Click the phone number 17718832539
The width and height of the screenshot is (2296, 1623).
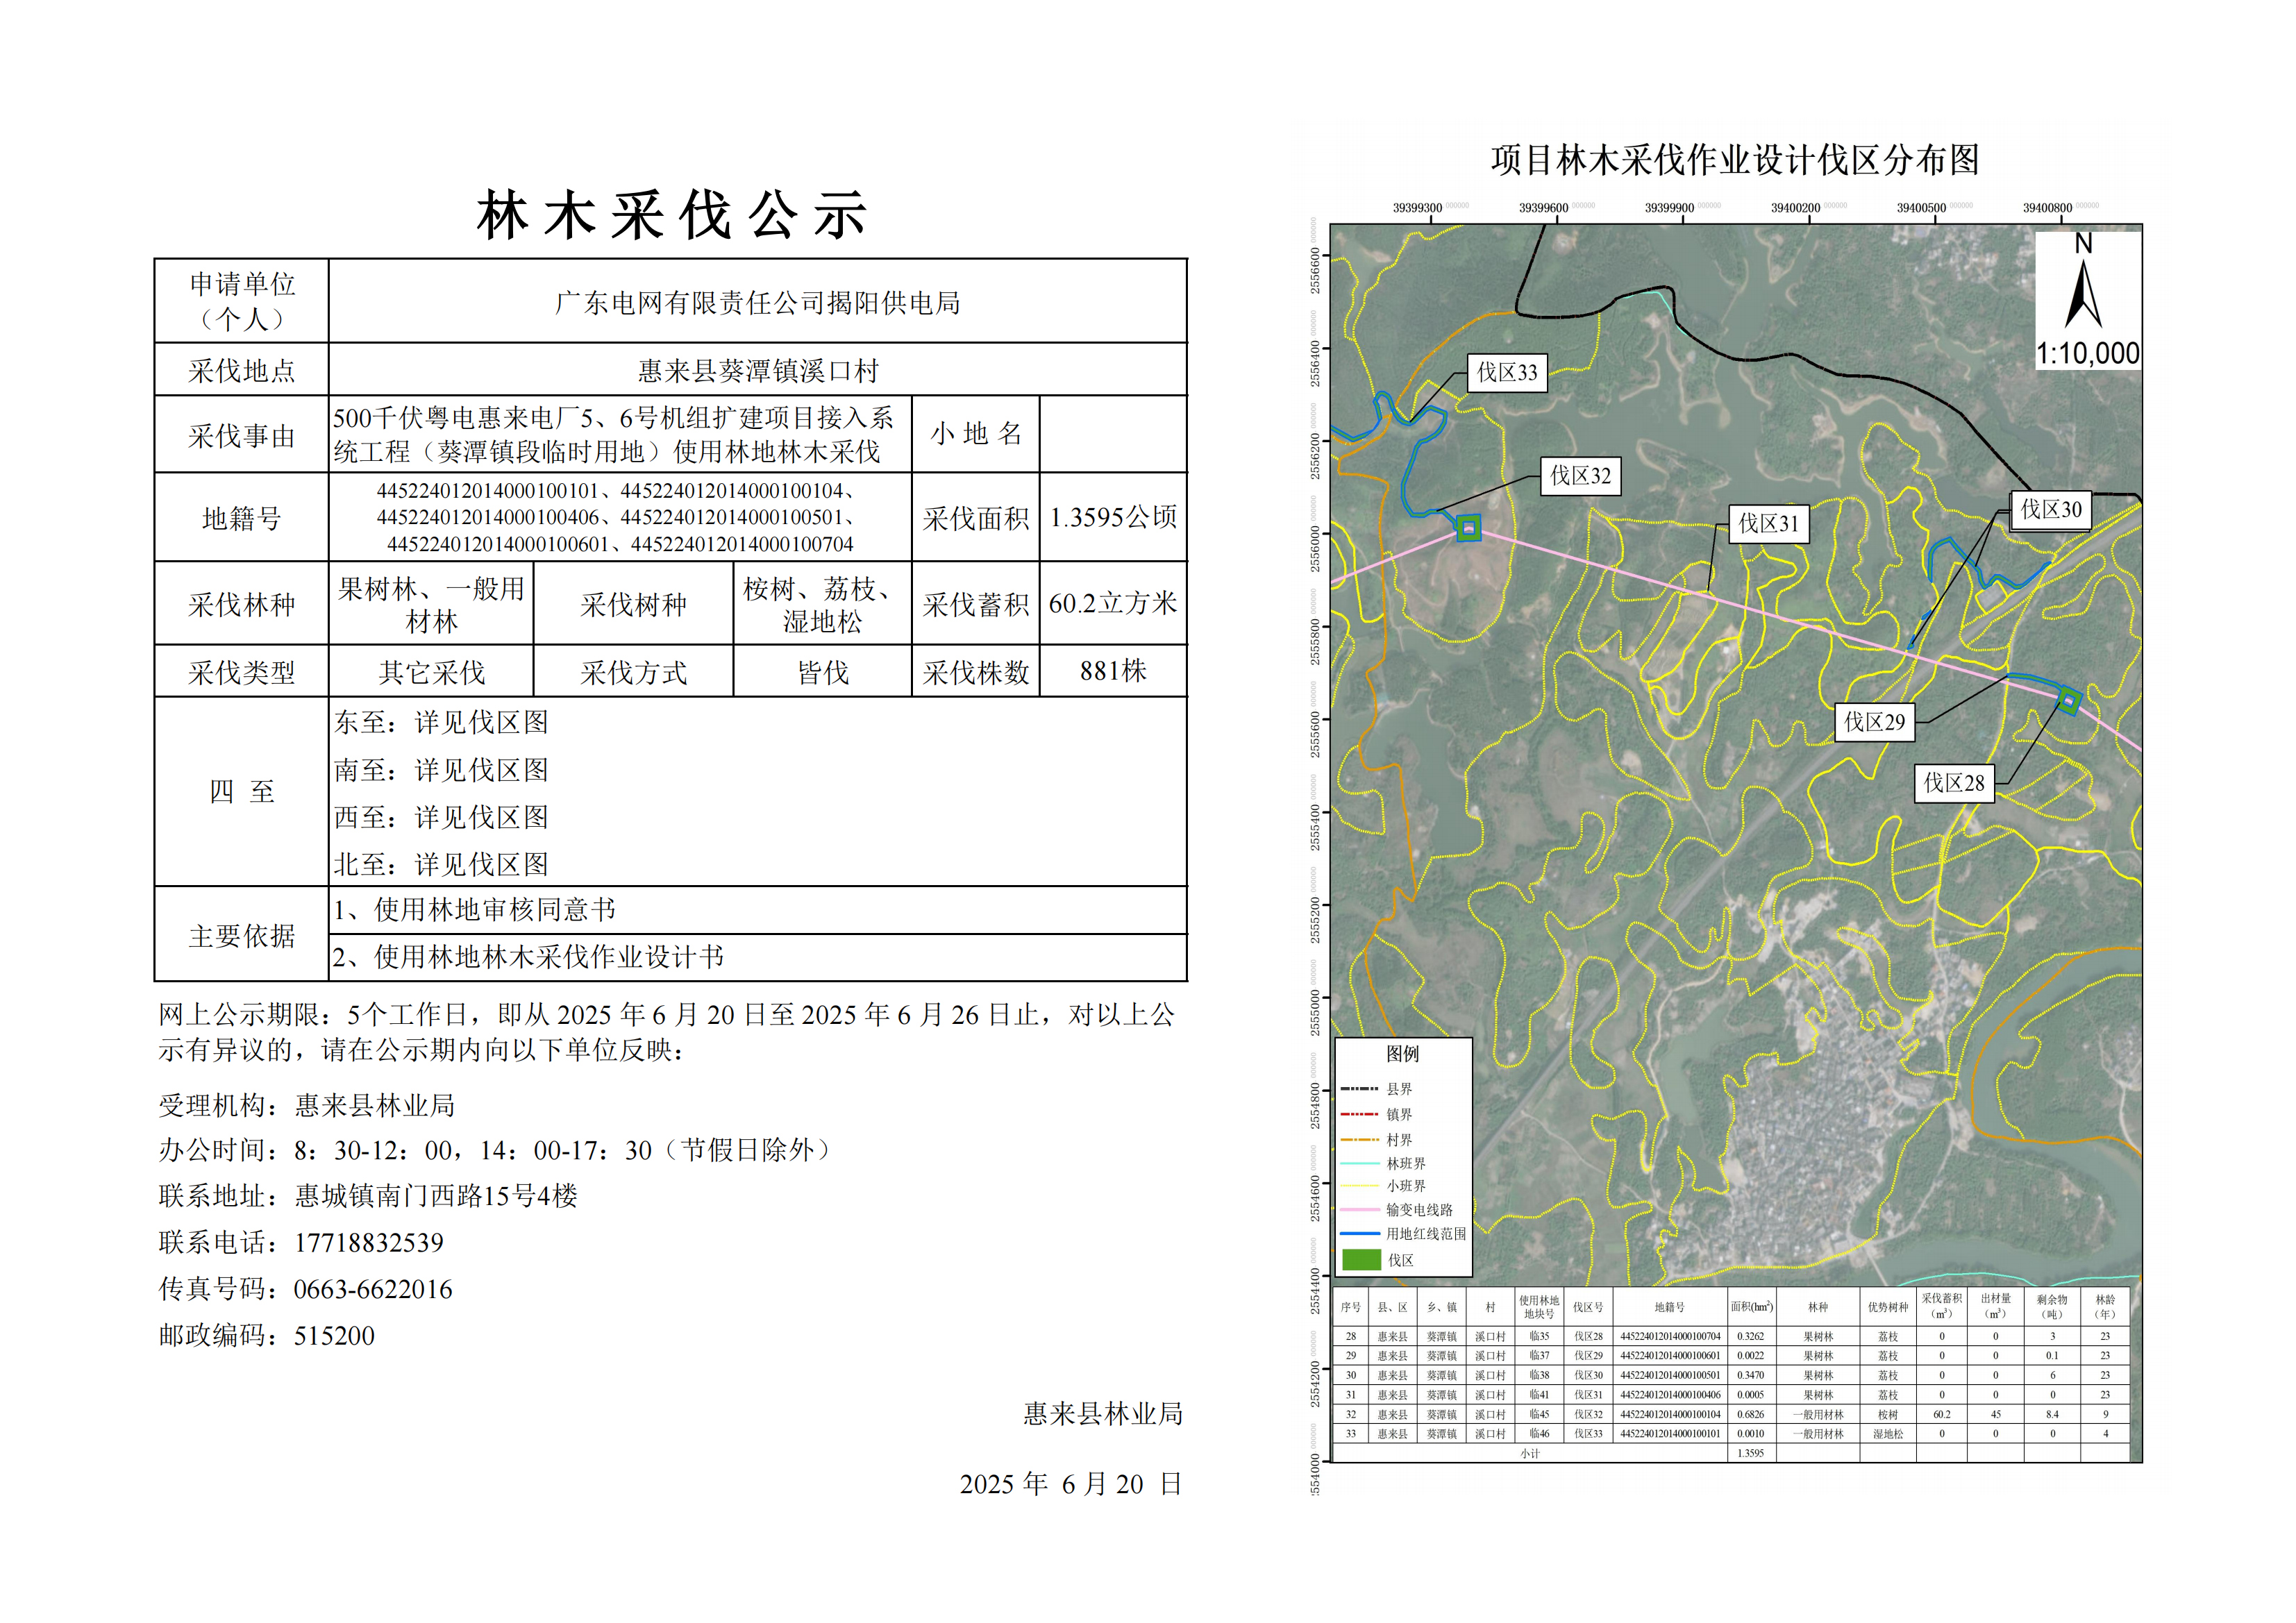369,1243
